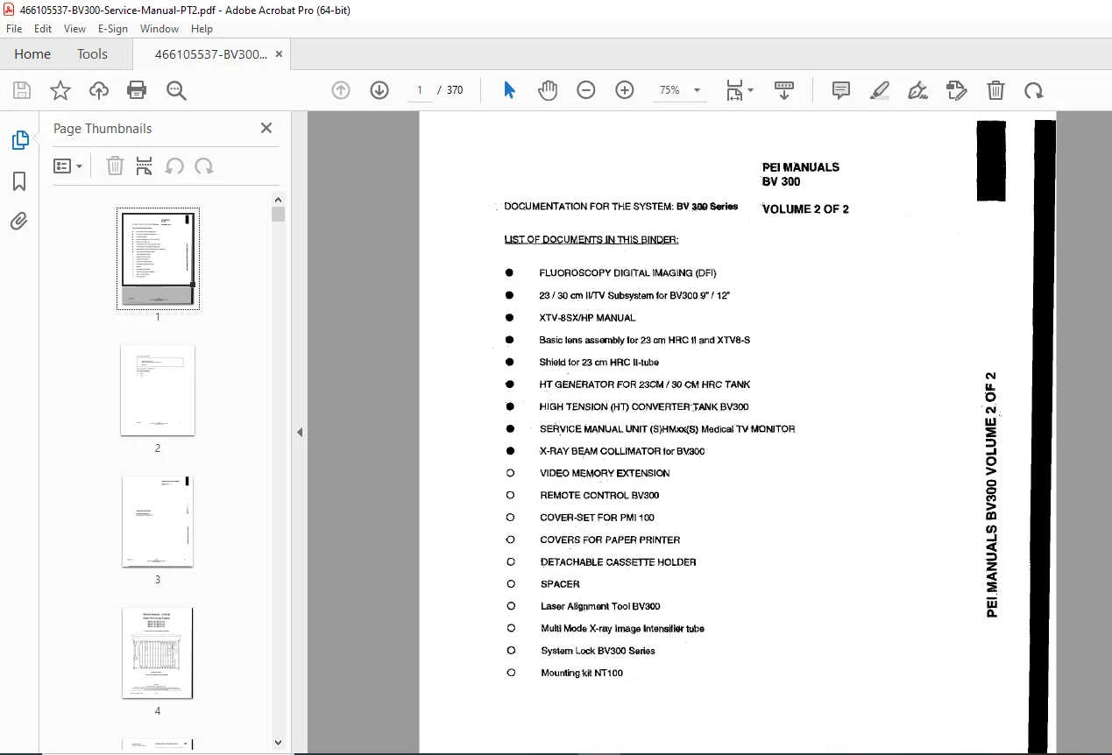Click 'X-RAY BEAM COLLIMATOR for BV300' text
The width and height of the screenshot is (1112, 755).
pyautogui.click(x=622, y=451)
